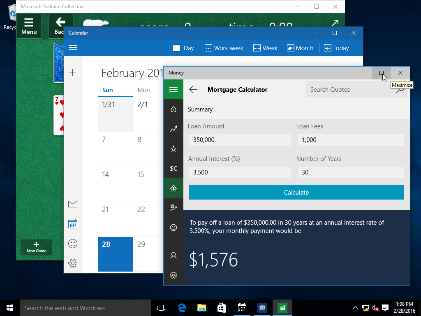Start a New Game in Solitaire

pyautogui.click(x=36, y=247)
